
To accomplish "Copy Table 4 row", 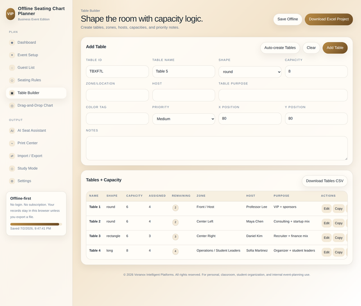I will pyautogui.click(x=338, y=252).
